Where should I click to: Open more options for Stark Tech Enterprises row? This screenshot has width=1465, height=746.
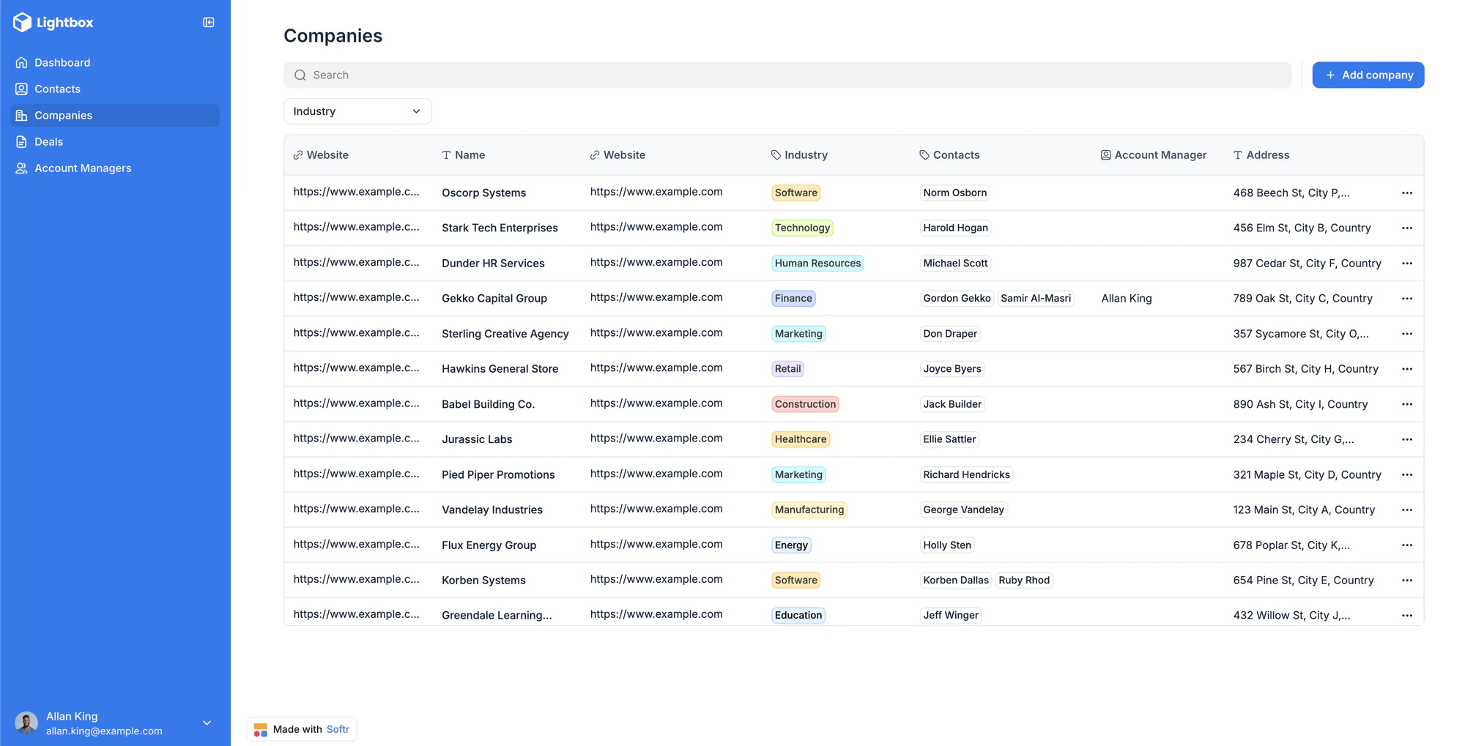tap(1406, 228)
